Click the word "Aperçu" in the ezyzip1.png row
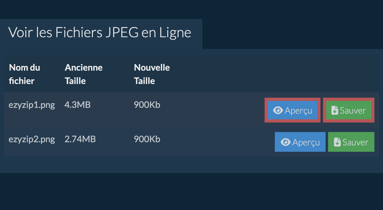The image size is (383, 210). tap(298, 110)
